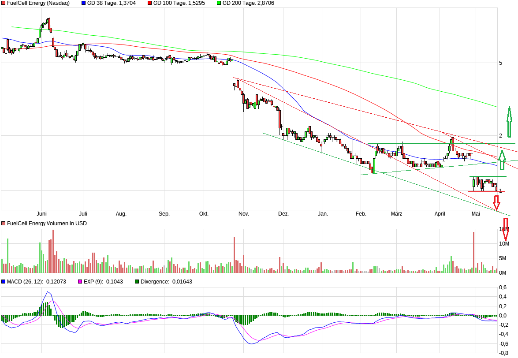Select the Dez. label on the time axis

click(284, 214)
